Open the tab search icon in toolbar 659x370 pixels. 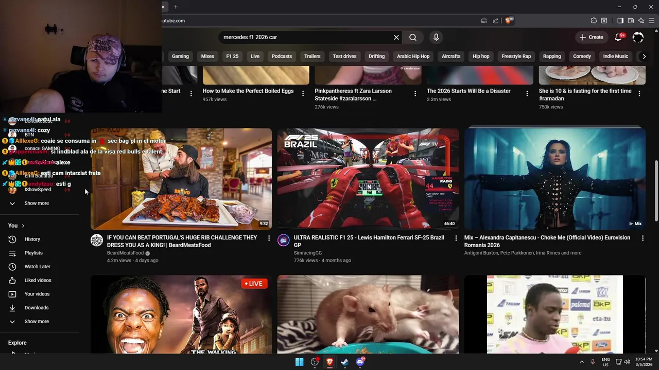604,21
